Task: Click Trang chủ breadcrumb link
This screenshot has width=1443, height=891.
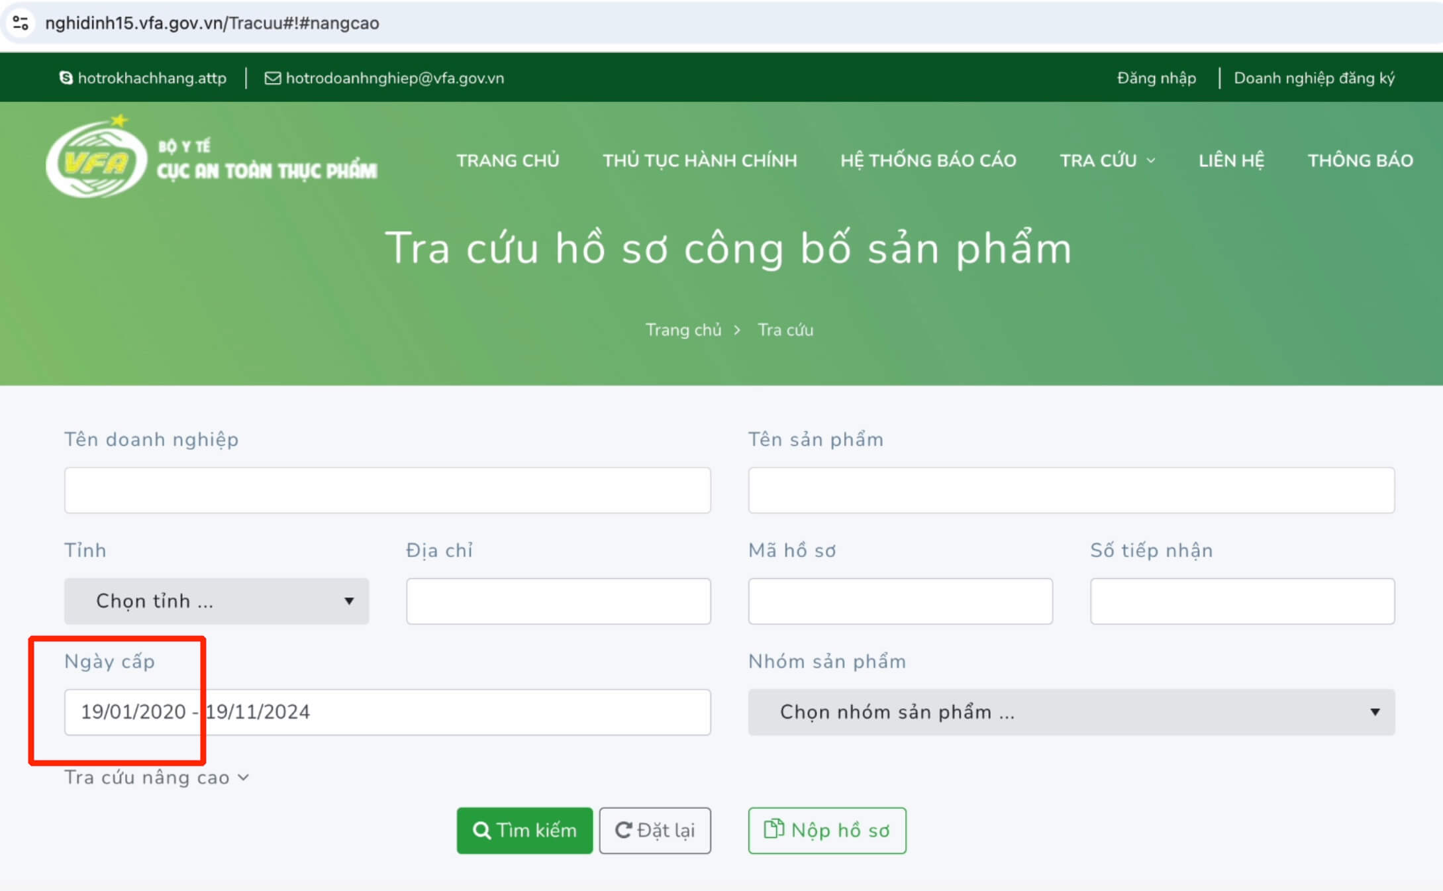Action: tap(683, 330)
